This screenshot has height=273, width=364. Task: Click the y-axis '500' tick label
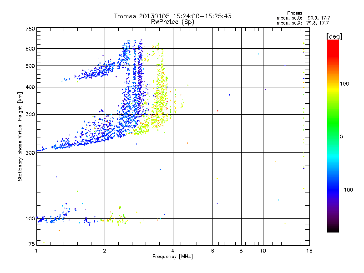[x=30, y=66]
